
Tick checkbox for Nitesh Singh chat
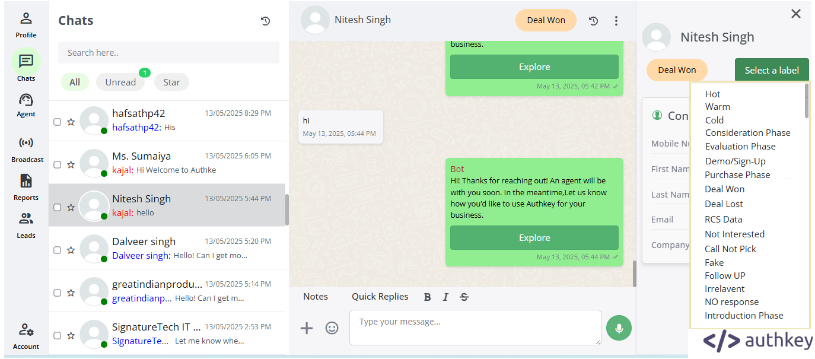coord(58,207)
